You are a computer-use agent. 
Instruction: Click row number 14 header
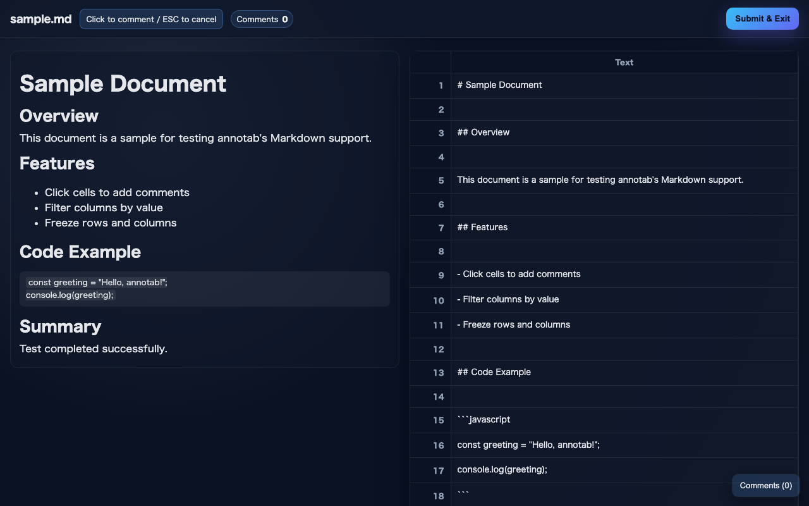tap(430, 397)
